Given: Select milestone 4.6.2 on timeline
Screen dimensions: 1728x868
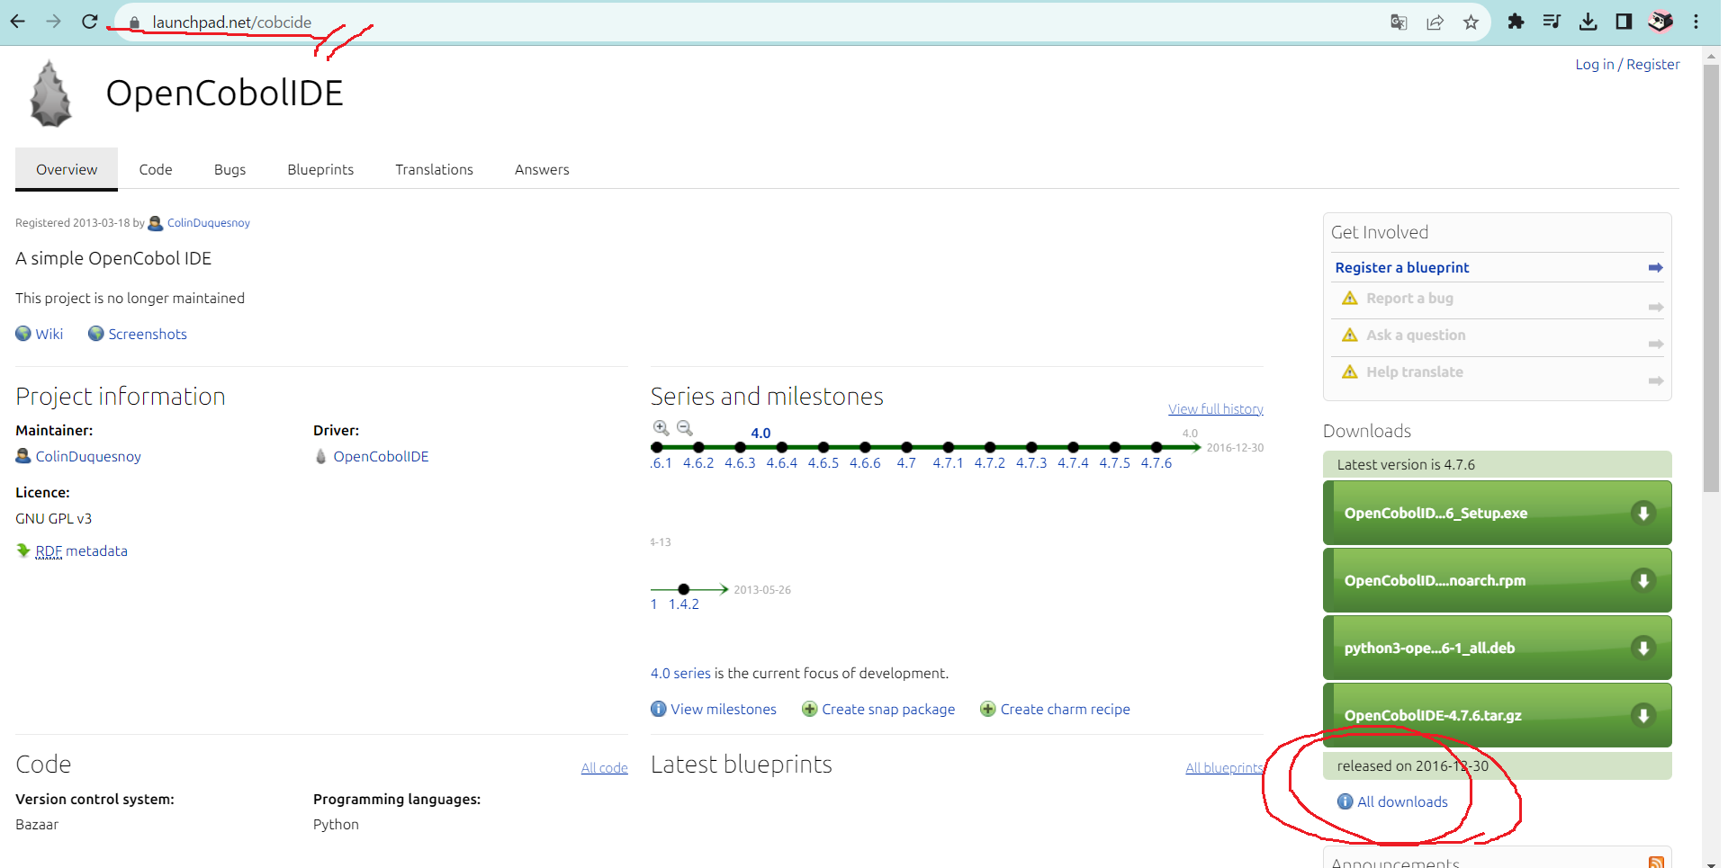Looking at the screenshot, I should (x=698, y=462).
